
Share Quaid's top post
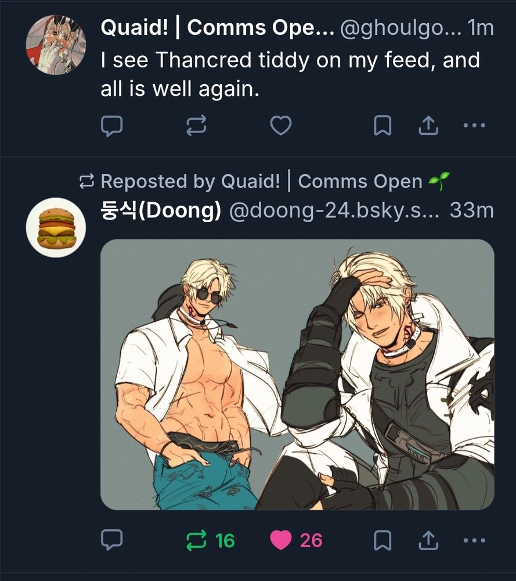pos(428,125)
